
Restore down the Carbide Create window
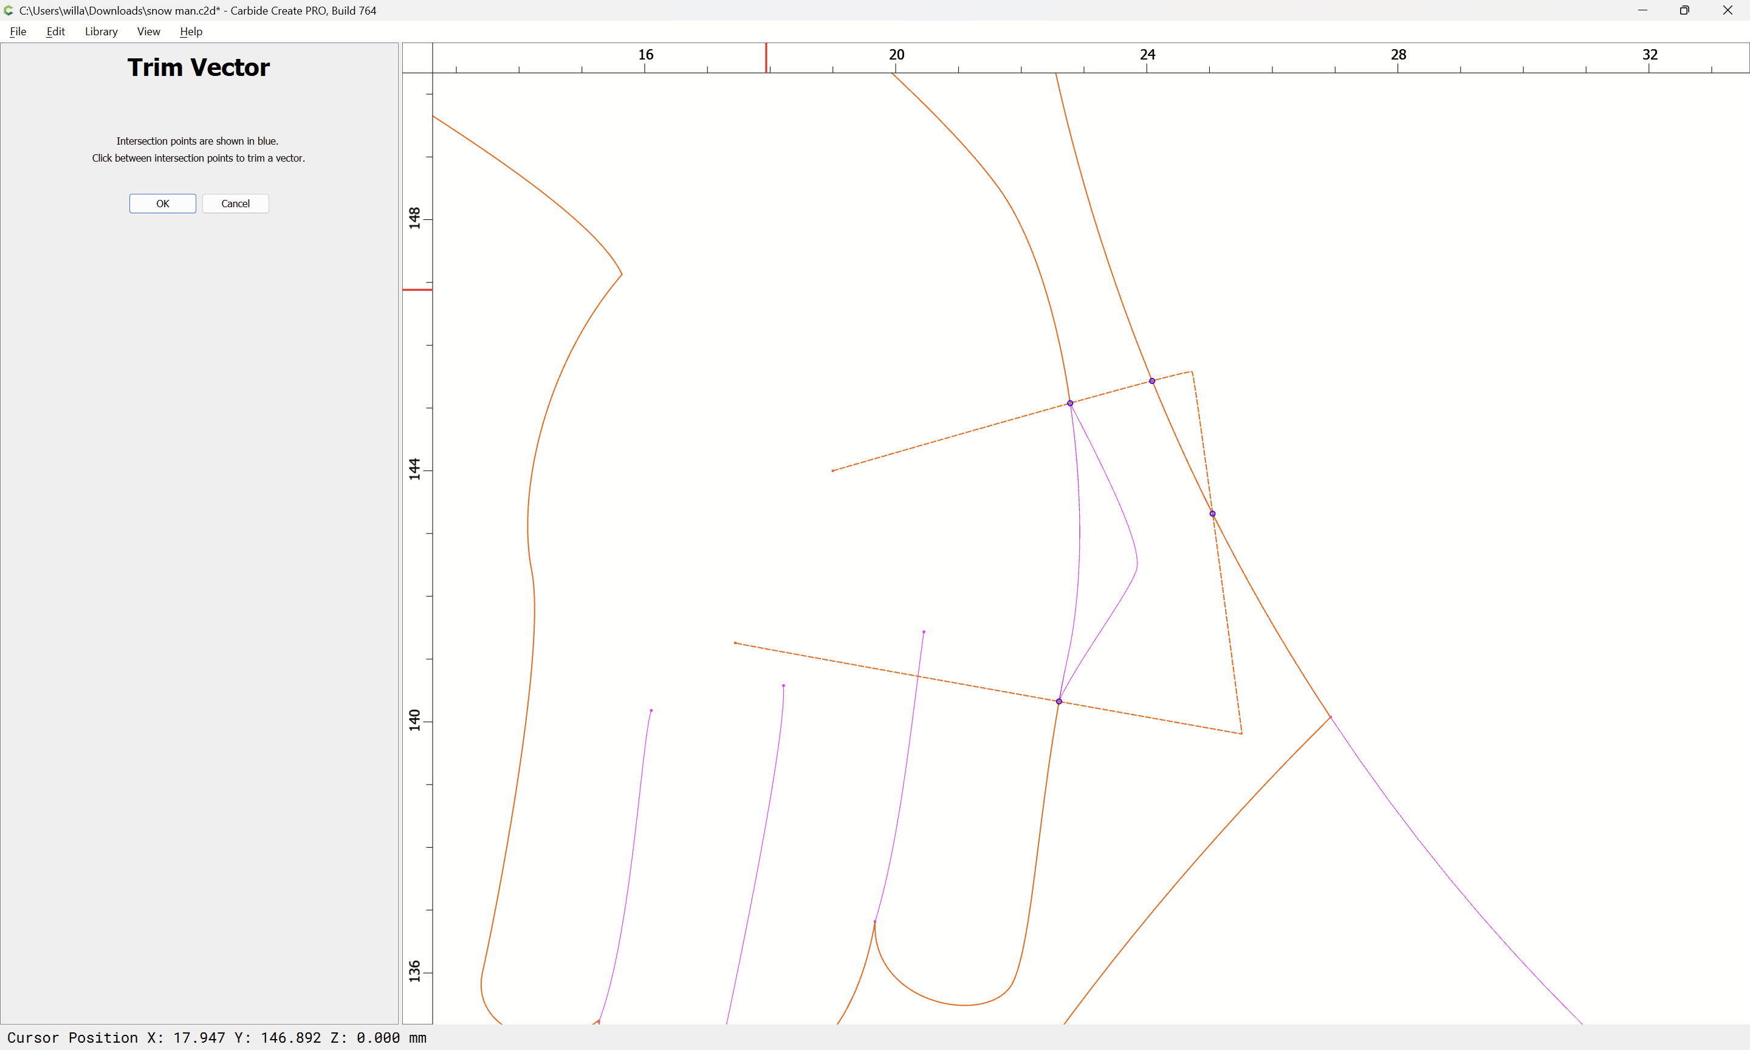pos(1684,10)
